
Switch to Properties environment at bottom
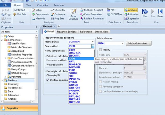[19, 108]
